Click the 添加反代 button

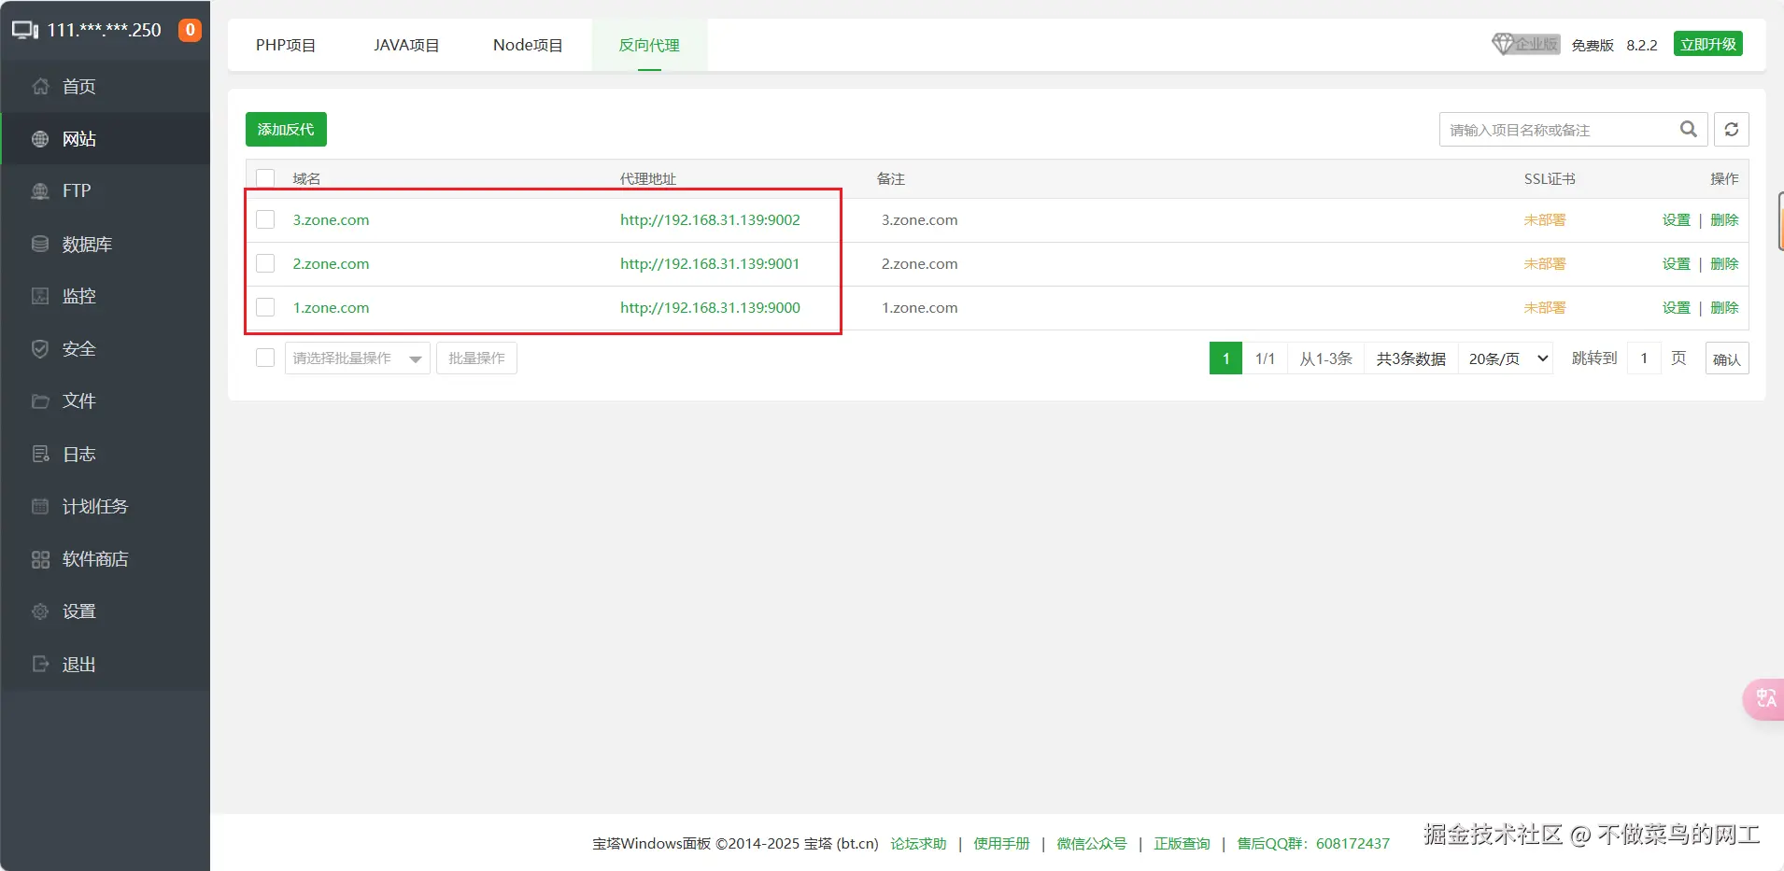(x=286, y=129)
